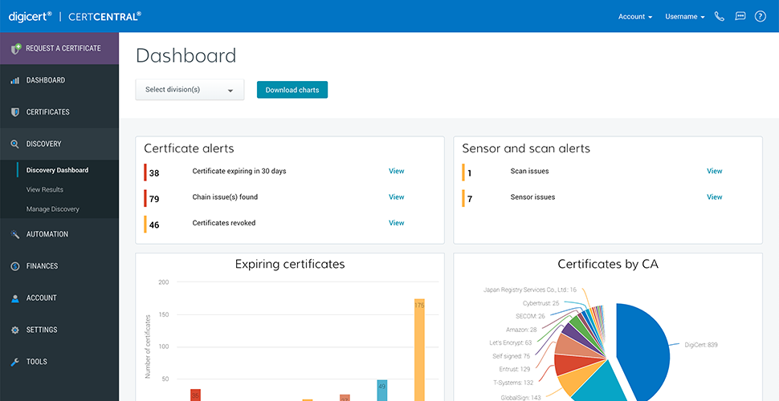Open the chat message icon in header
This screenshot has width=779, height=401.
point(740,16)
